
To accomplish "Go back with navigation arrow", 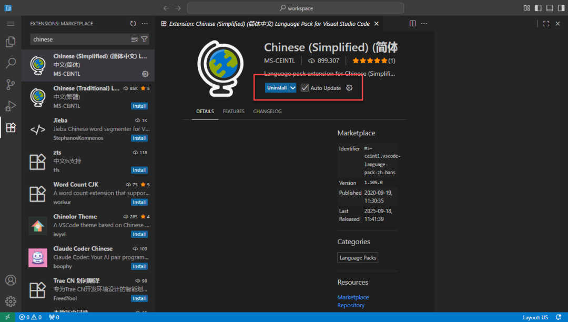I will click(x=166, y=8).
